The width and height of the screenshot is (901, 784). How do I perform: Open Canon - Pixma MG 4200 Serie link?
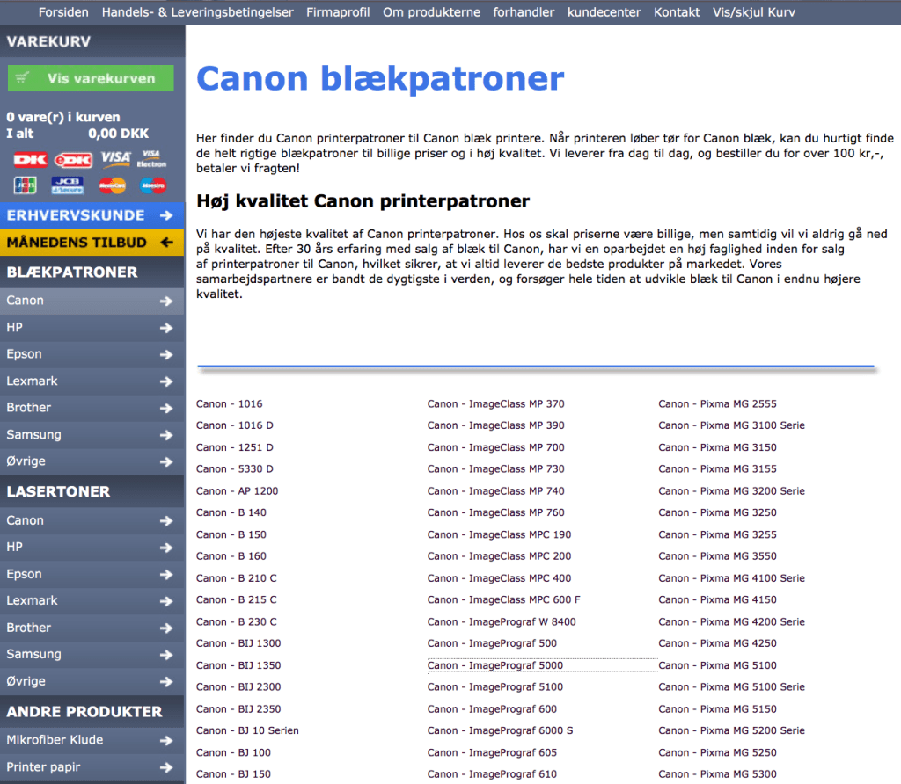click(731, 621)
